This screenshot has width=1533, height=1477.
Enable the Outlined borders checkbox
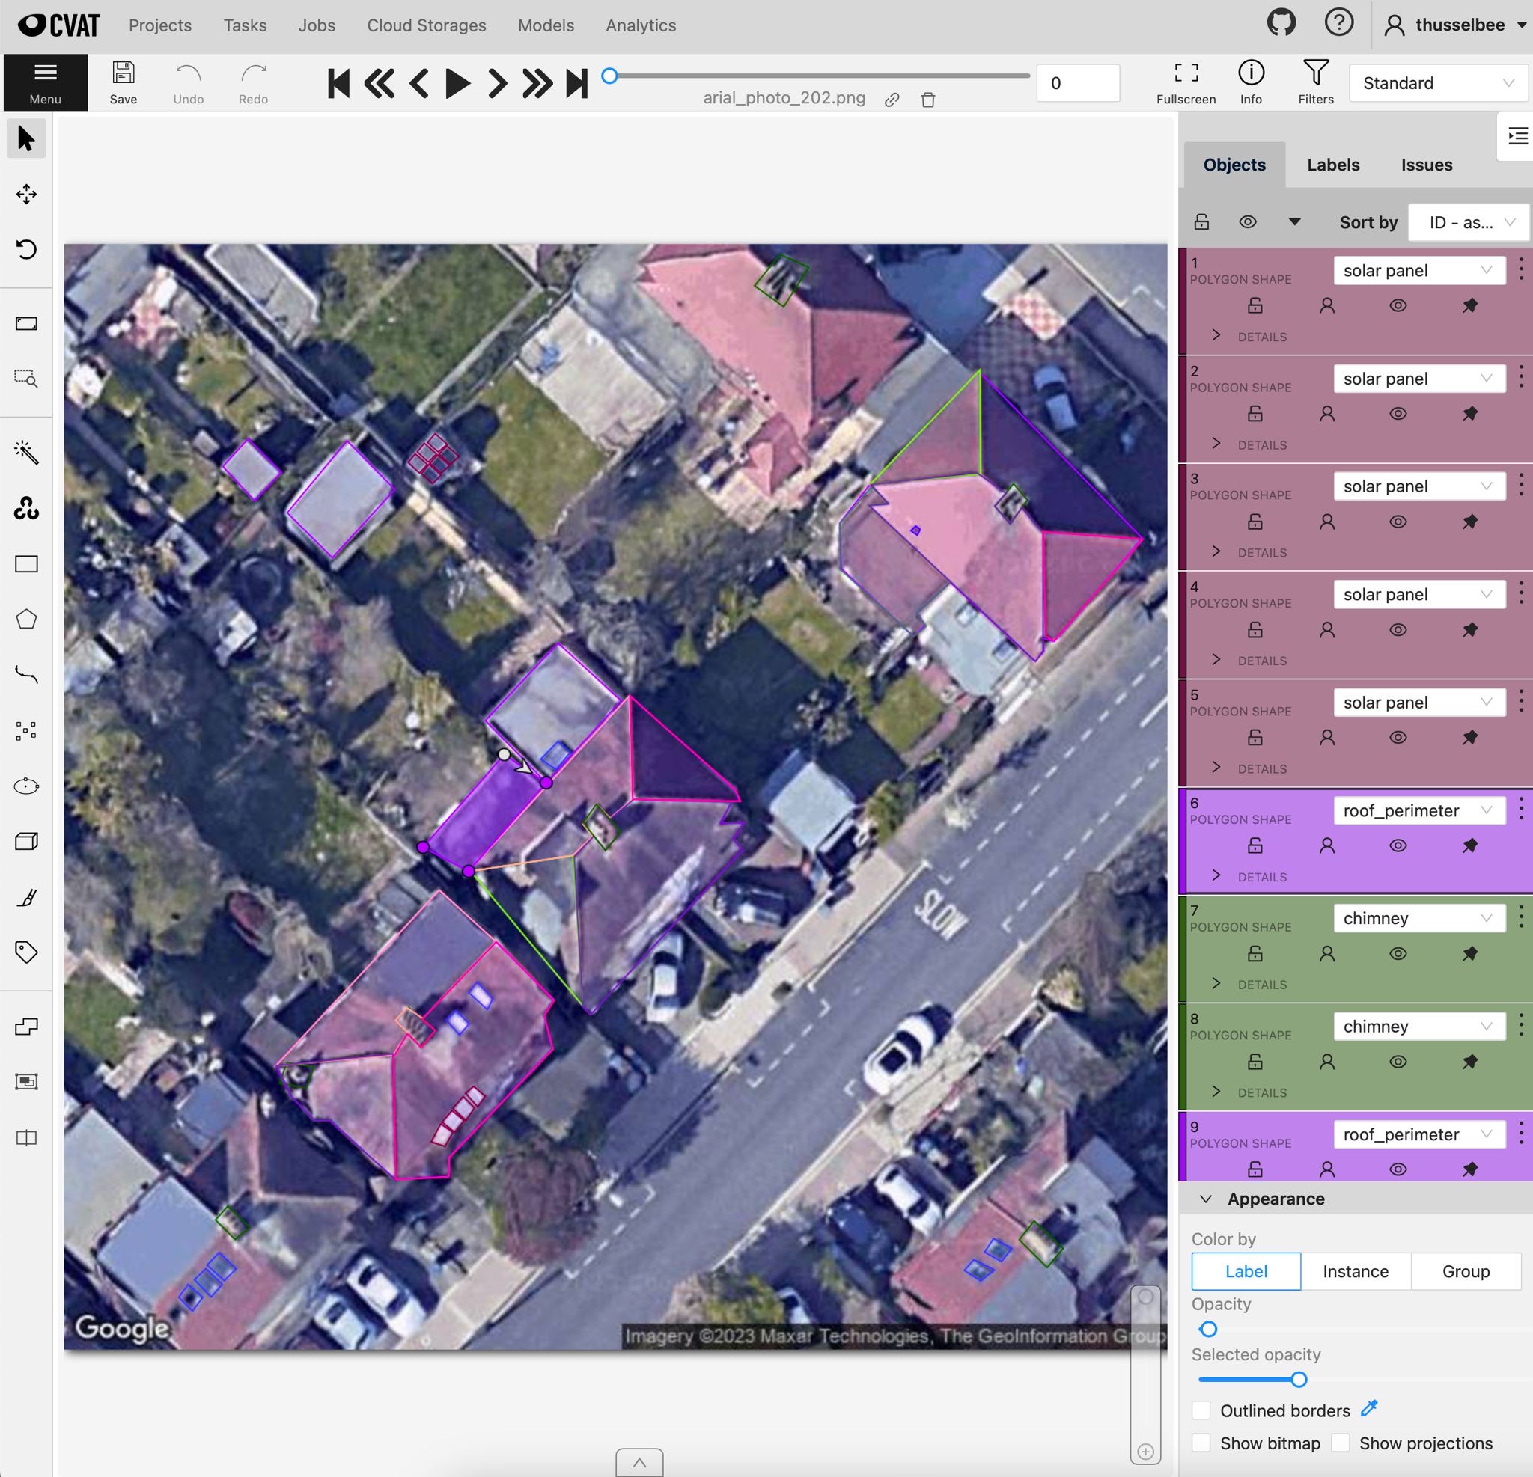coord(1201,1410)
